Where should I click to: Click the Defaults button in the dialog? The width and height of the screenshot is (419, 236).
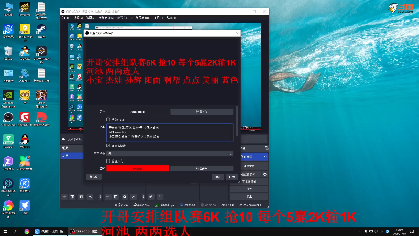pos(94,177)
